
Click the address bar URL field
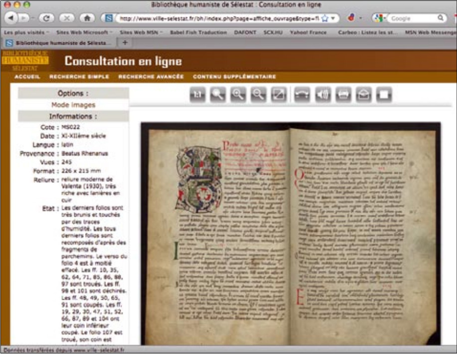(219, 18)
